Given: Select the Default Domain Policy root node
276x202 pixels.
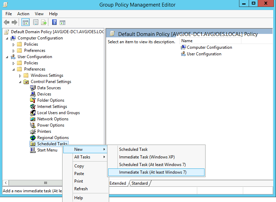Looking at the screenshot, I should [57, 32].
